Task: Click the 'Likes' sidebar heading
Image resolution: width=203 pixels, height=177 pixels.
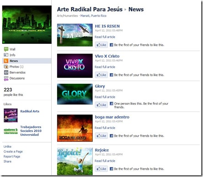Action: [7, 104]
